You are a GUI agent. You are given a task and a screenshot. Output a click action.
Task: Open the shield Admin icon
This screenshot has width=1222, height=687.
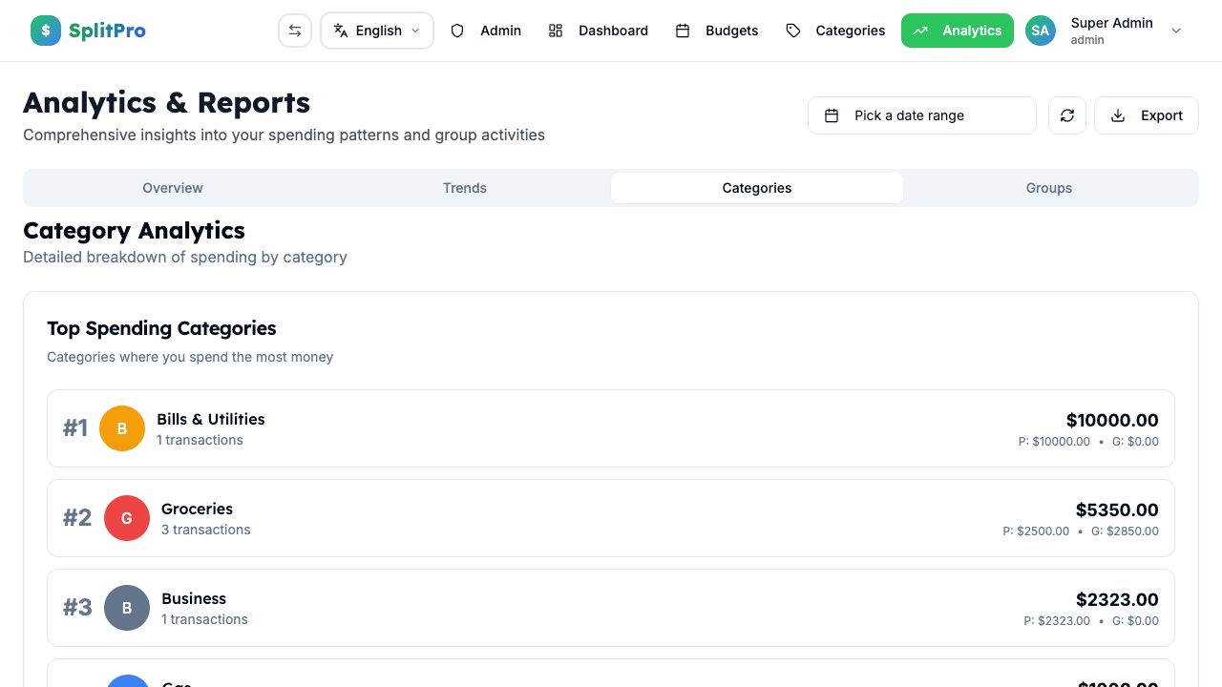457,31
